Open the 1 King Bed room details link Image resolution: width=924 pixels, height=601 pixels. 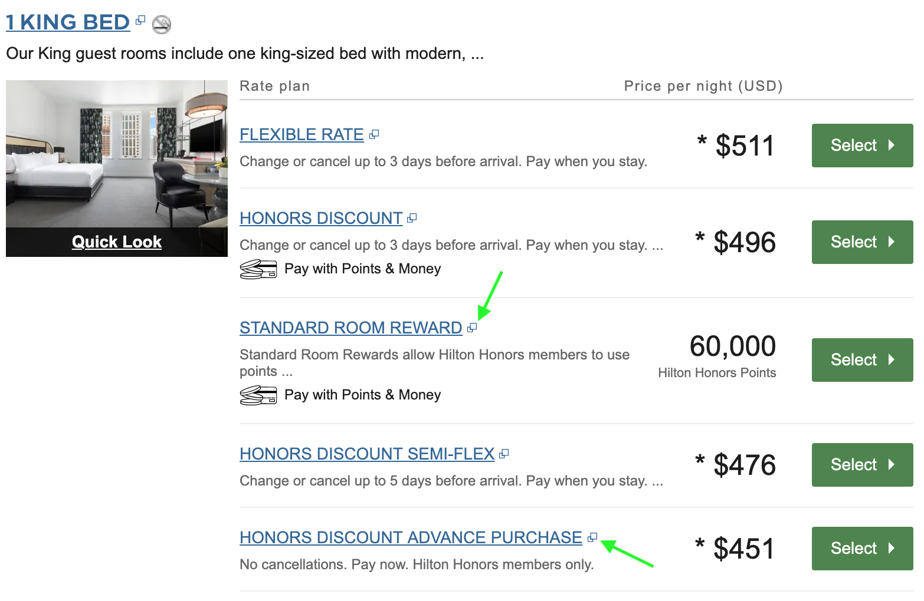tap(68, 22)
